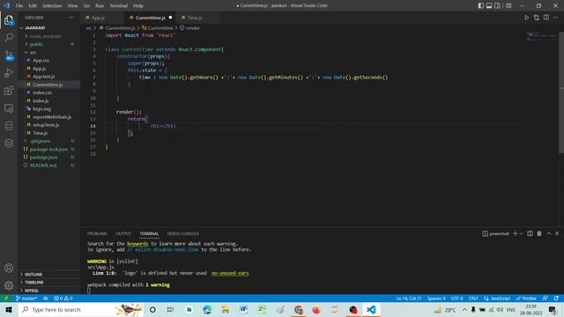The width and height of the screenshot is (564, 317).
Task: Click the master branch in status bar
Action: 26,299
